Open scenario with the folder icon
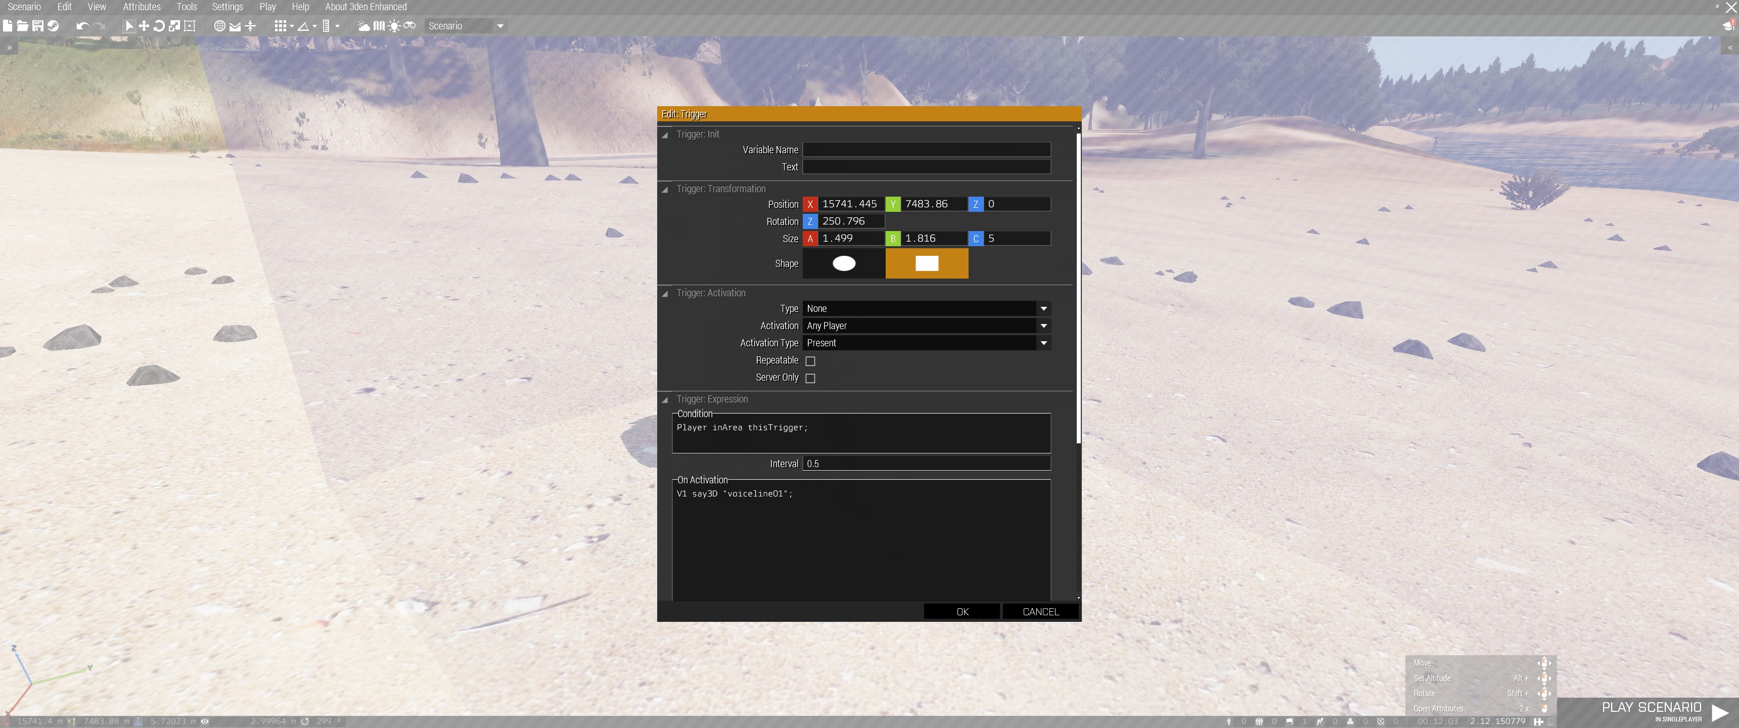The width and height of the screenshot is (1739, 728). pos(22,26)
